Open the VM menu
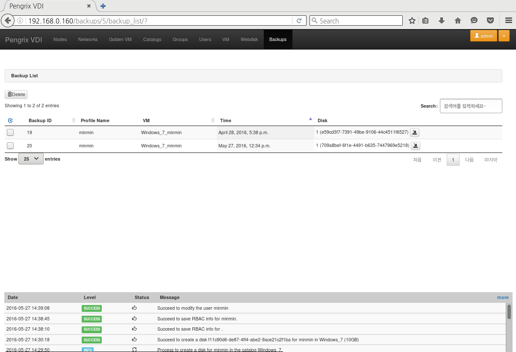 coord(226,39)
